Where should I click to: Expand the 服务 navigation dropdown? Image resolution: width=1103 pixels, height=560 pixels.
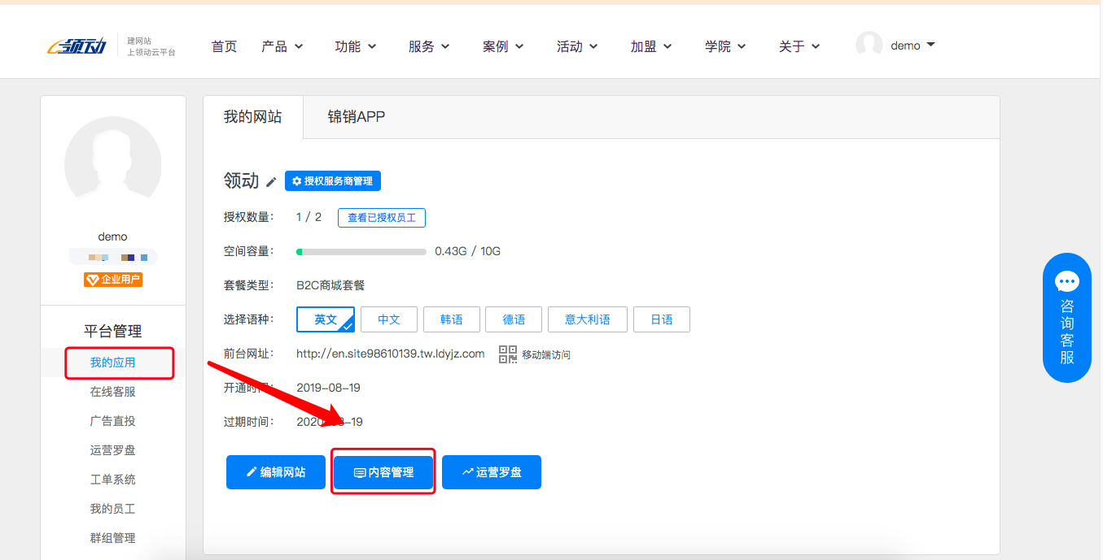pos(429,46)
